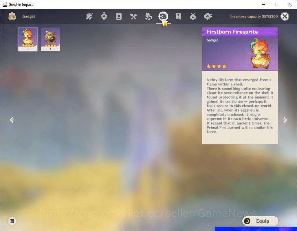Click the trash can delete icon
The height and width of the screenshot is (231, 297).
pyautogui.click(x=12, y=221)
